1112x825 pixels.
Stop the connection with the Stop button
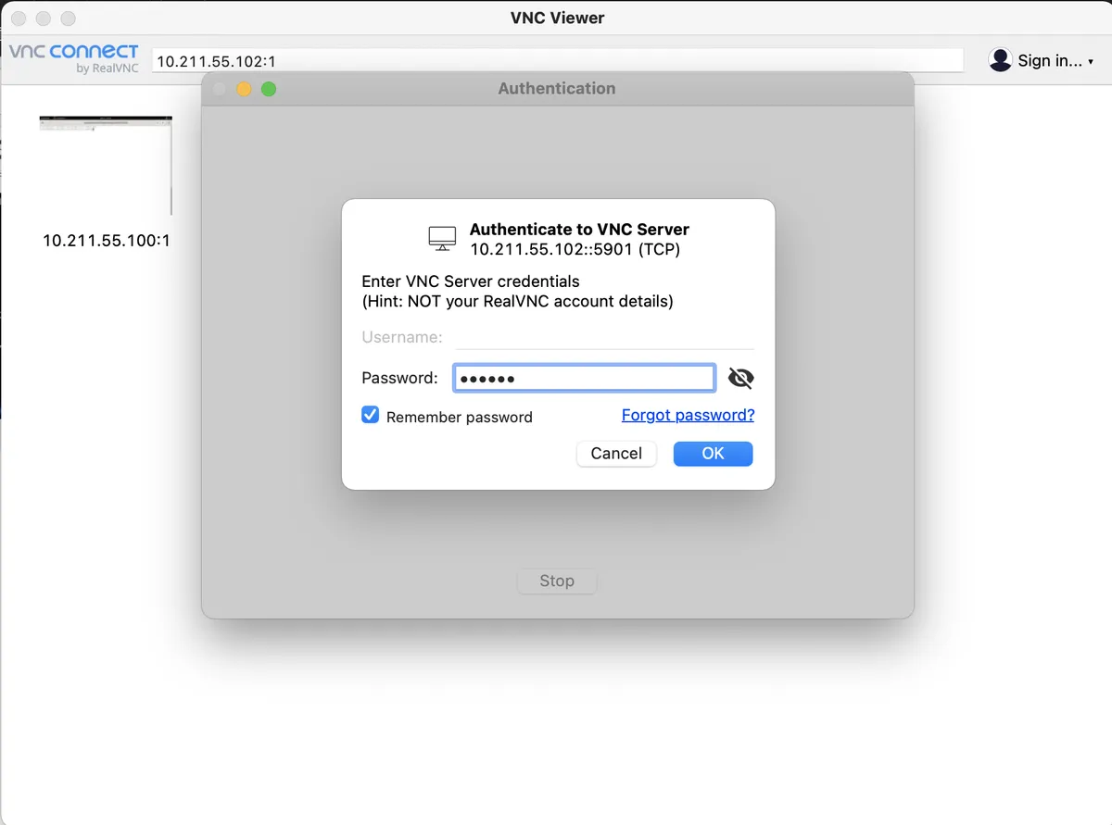pyautogui.click(x=557, y=581)
